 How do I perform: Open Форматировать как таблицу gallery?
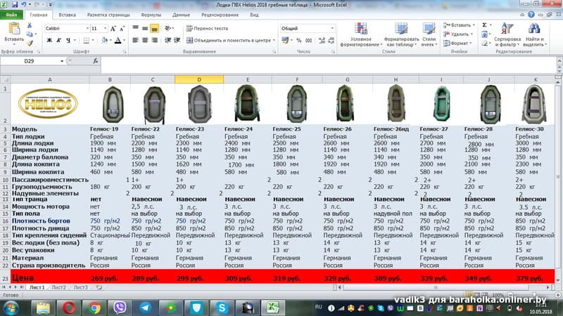(401, 34)
